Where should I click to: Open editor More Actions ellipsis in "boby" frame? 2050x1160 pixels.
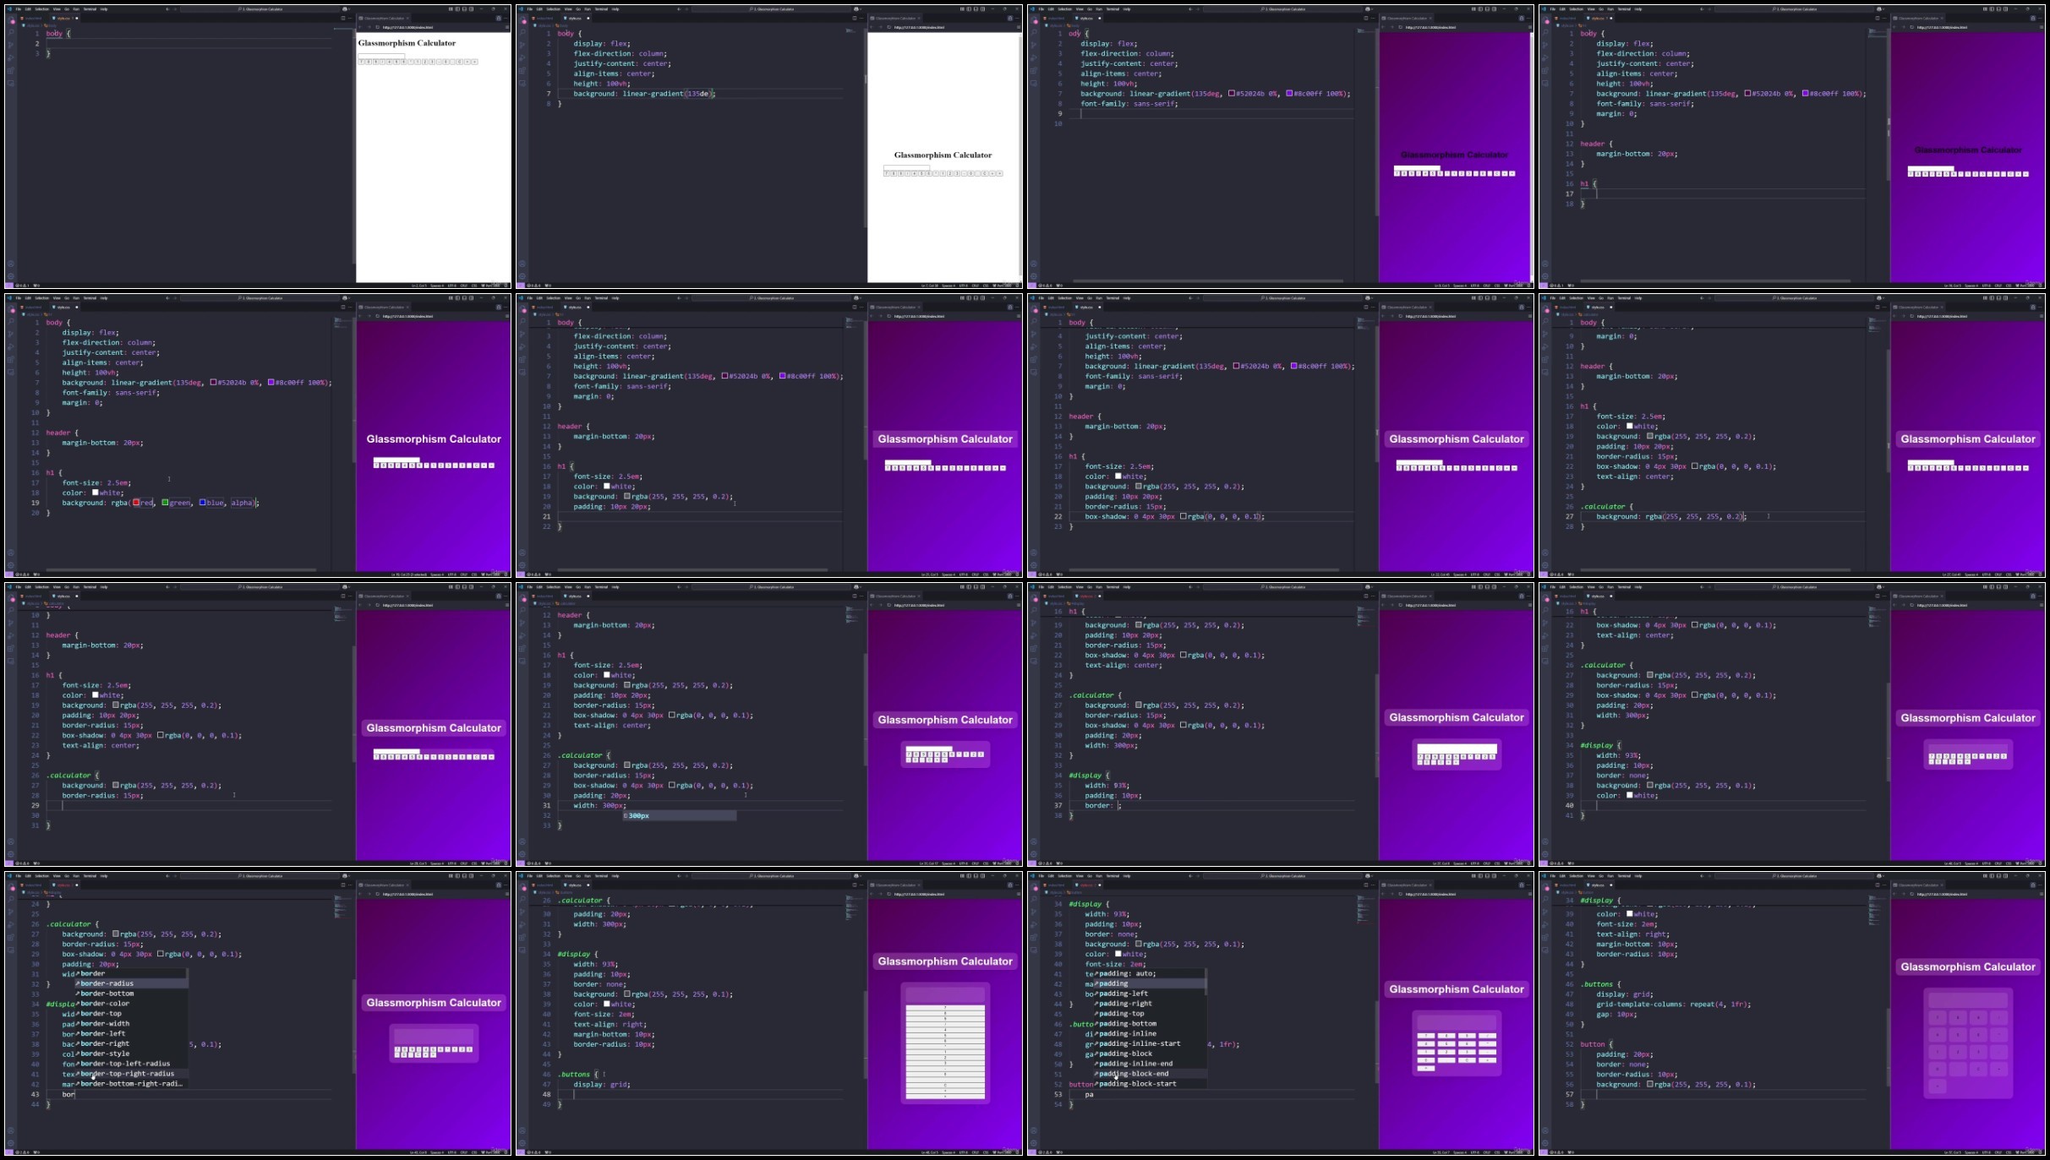tap(350, 19)
